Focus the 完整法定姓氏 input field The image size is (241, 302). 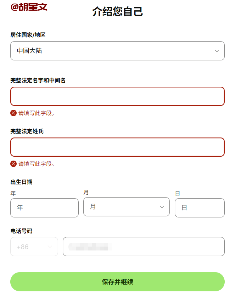tap(117, 147)
